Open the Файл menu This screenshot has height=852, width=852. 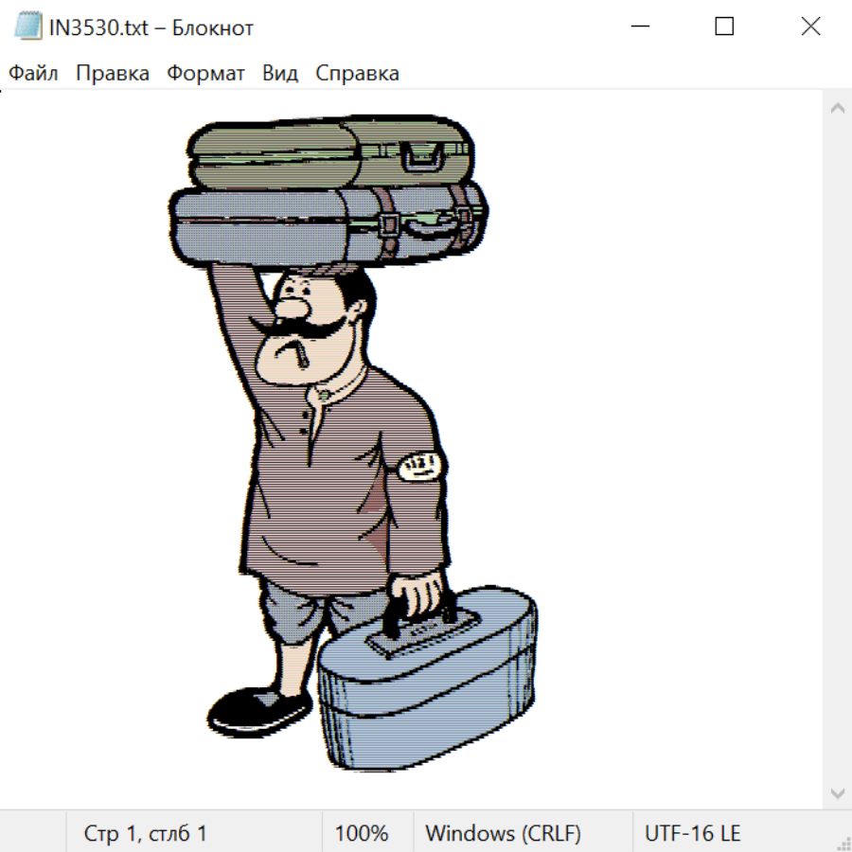[33, 74]
